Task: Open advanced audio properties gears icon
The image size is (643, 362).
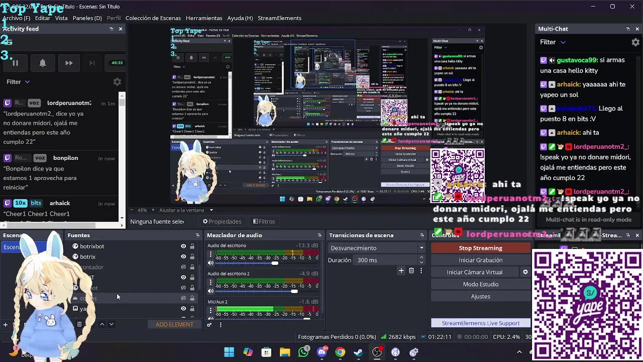Action: (x=209, y=325)
